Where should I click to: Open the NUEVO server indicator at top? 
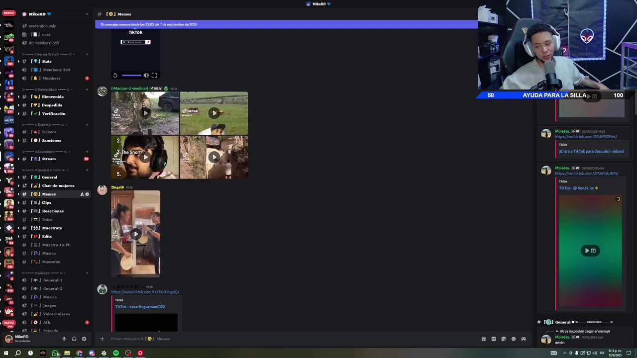tap(9, 13)
